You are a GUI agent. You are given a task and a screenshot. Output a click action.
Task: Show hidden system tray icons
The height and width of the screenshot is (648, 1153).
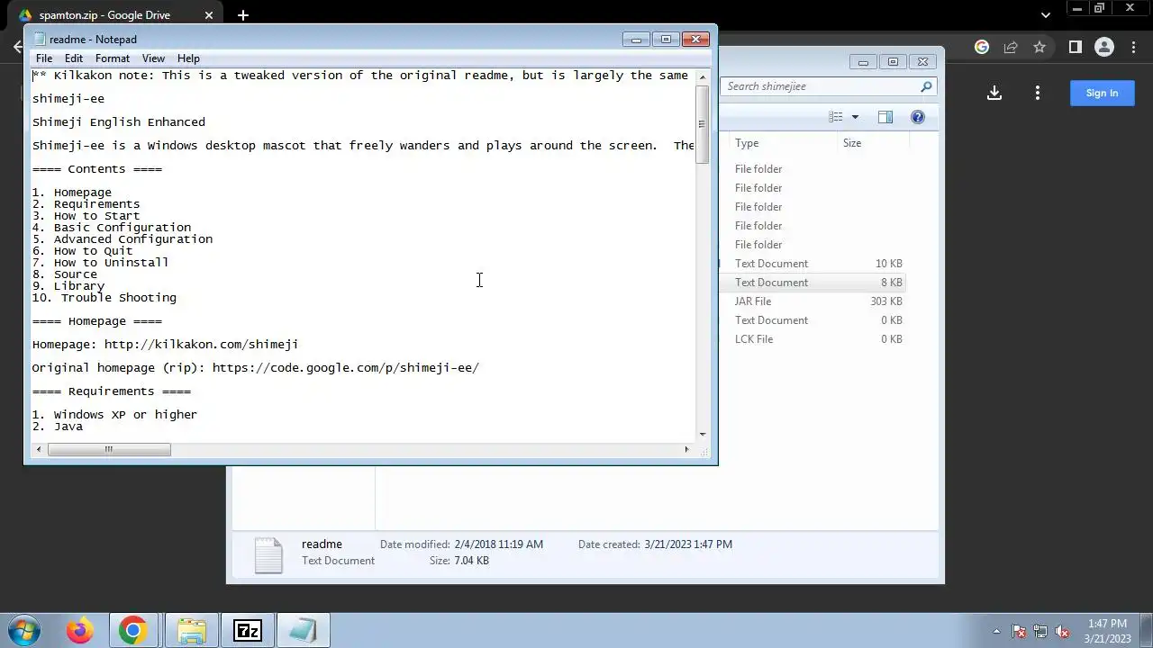tap(996, 631)
